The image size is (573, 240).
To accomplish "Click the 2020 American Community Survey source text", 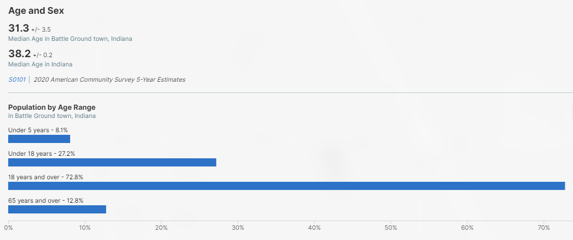I will (110, 80).
